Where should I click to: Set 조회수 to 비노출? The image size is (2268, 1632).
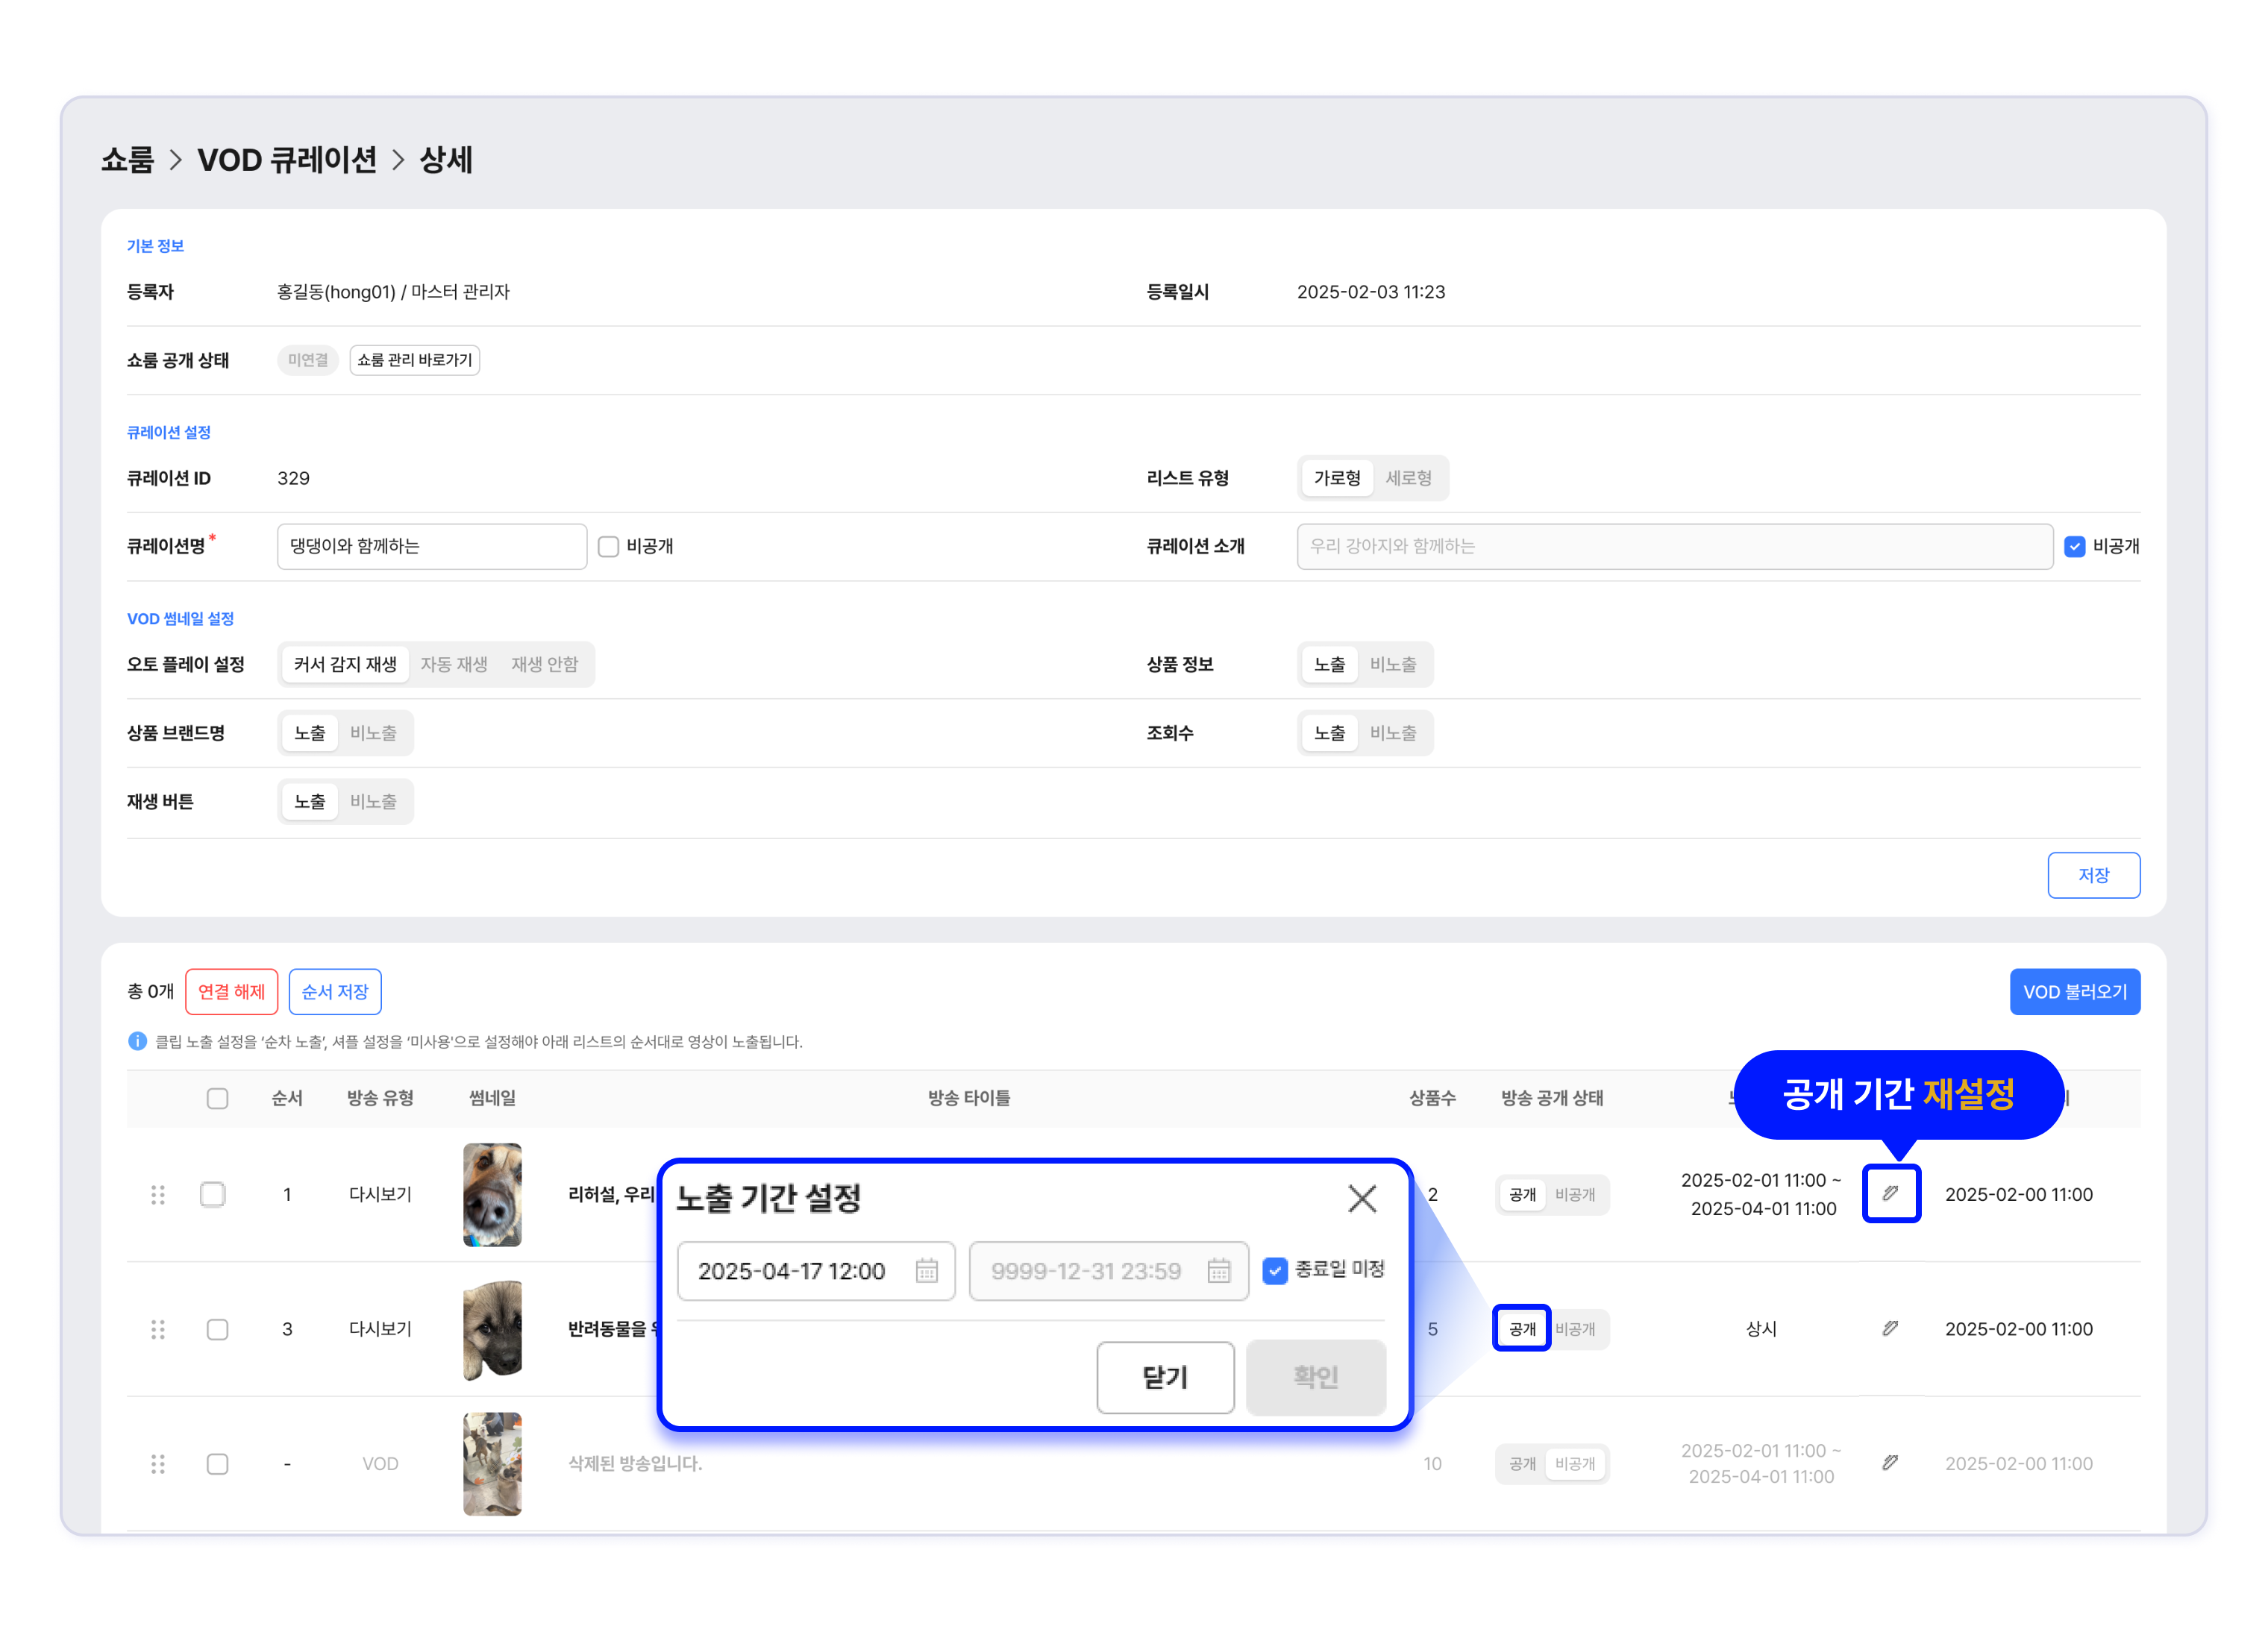coord(1392,733)
